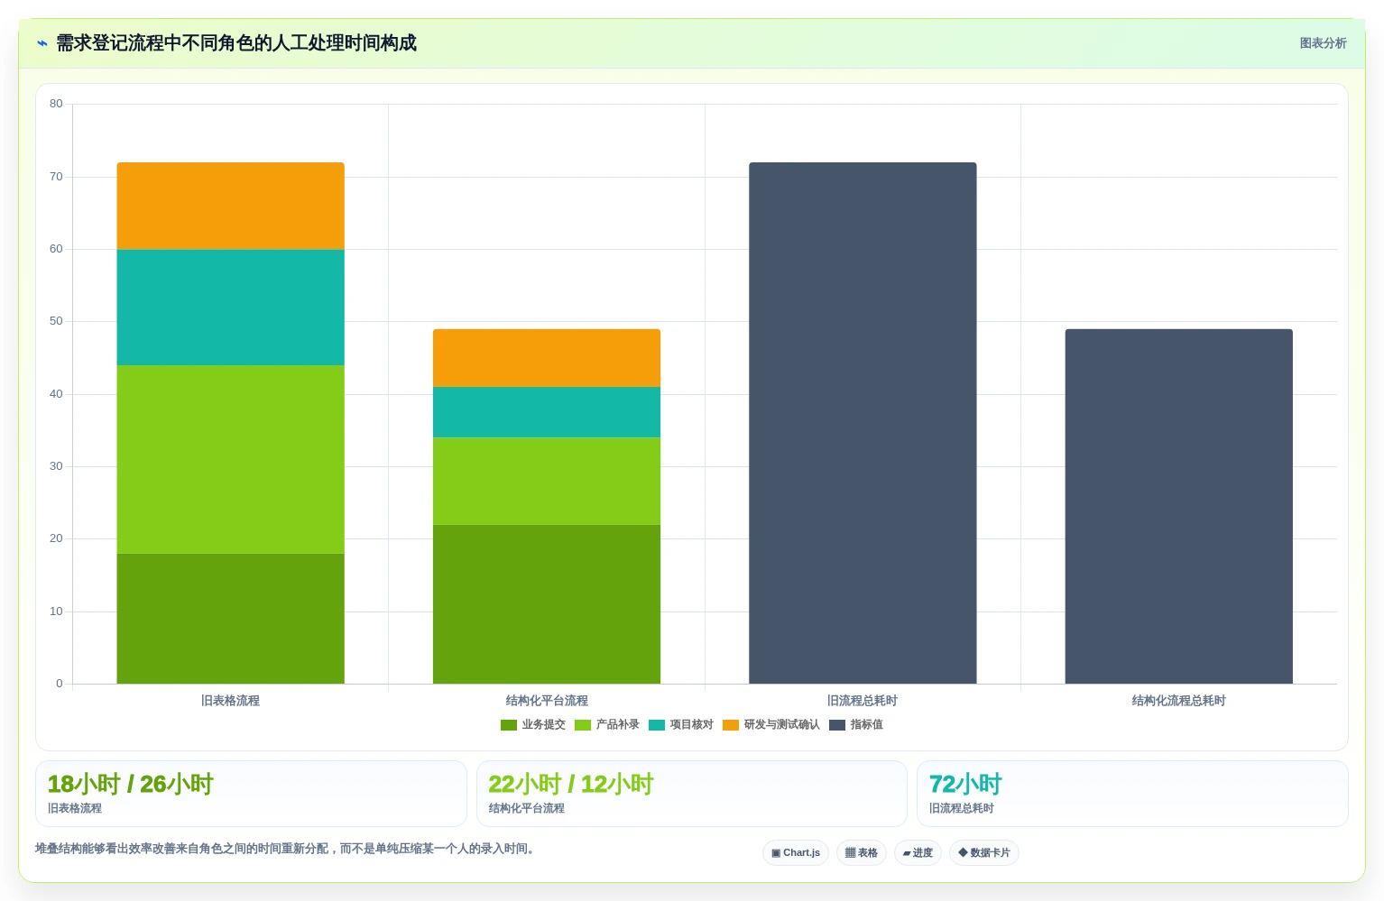Select the 22小时 / 12小时 data card
Image resolution: width=1384 pixels, height=901 pixels.
click(x=692, y=794)
